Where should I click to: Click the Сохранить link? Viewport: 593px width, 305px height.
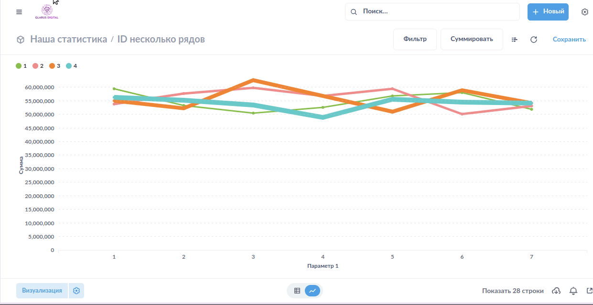pyautogui.click(x=569, y=39)
